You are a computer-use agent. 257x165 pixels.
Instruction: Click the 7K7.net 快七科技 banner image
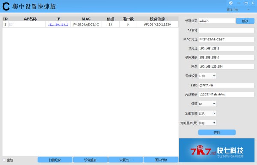click(217, 150)
